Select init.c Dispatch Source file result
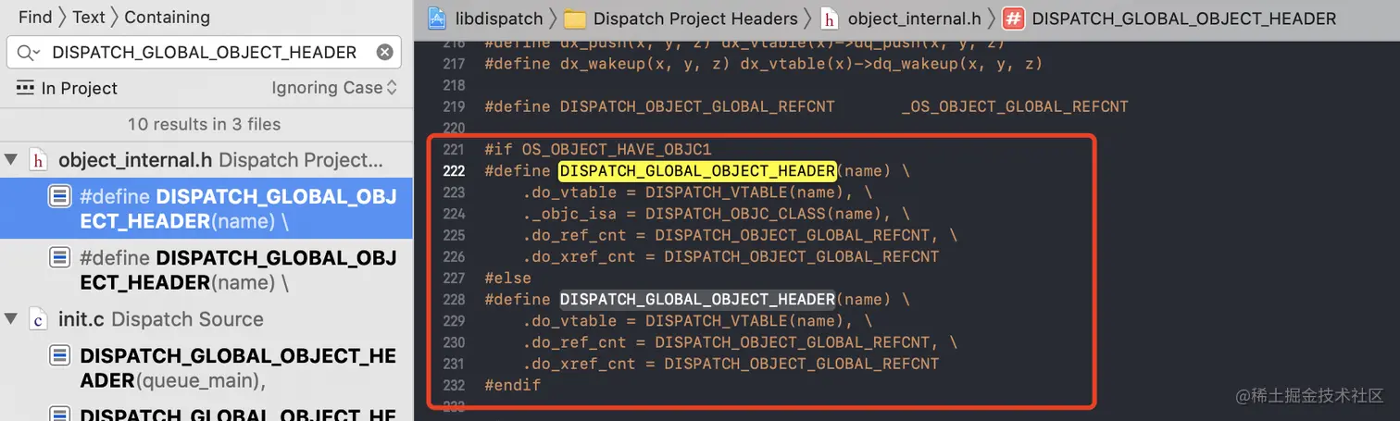Viewport: 1400px width, 421px height. pos(206,319)
